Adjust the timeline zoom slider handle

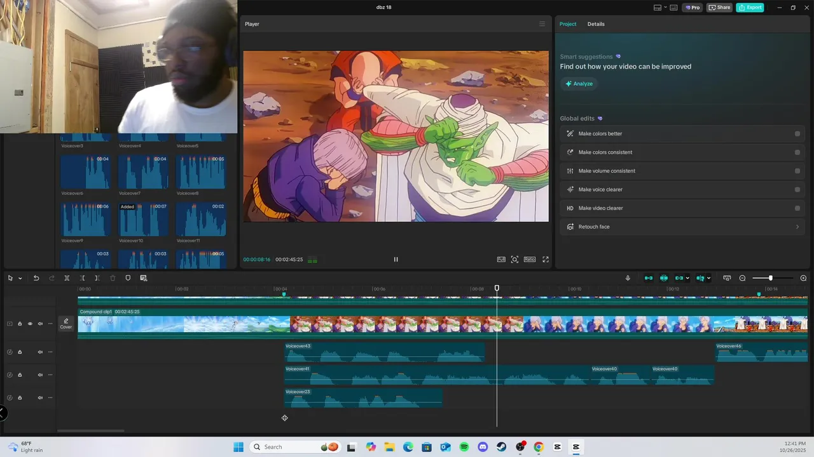pos(770,278)
